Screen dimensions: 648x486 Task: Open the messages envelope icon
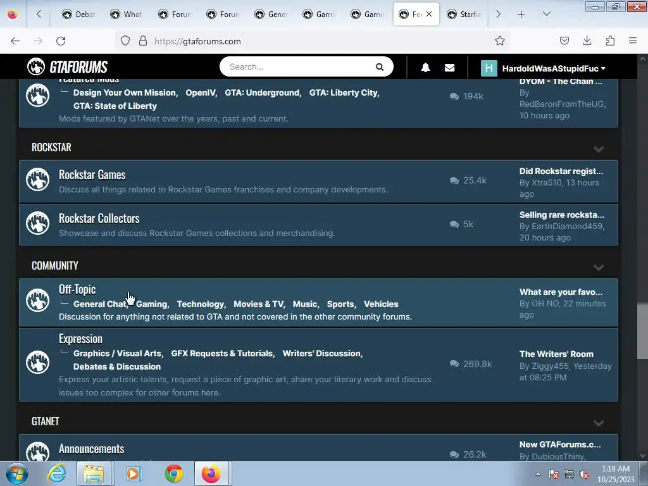[450, 68]
